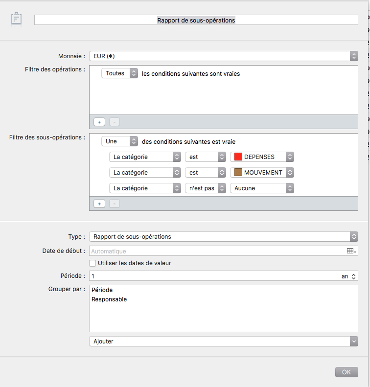The width and height of the screenshot is (370, 387).
Task: Open the Une conditions selector
Action: pyautogui.click(x=119, y=141)
